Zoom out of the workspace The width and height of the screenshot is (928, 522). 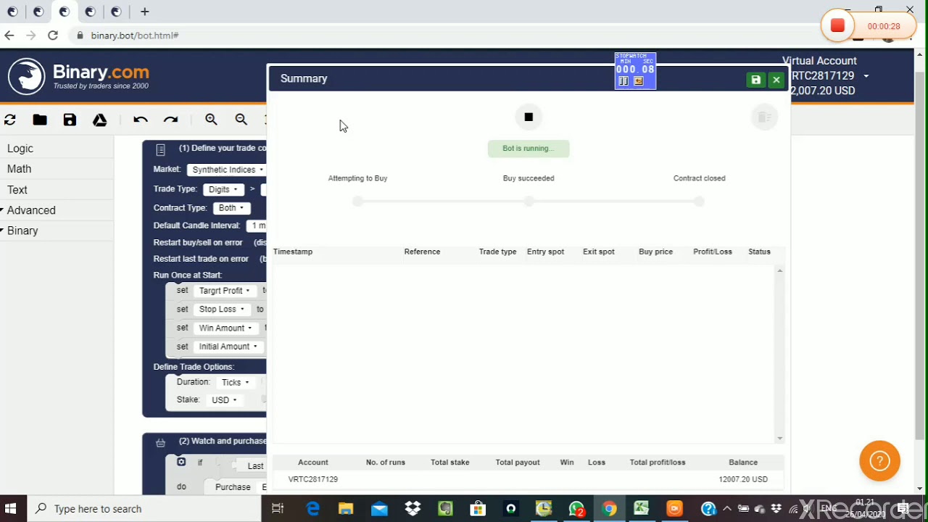pos(241,120)
